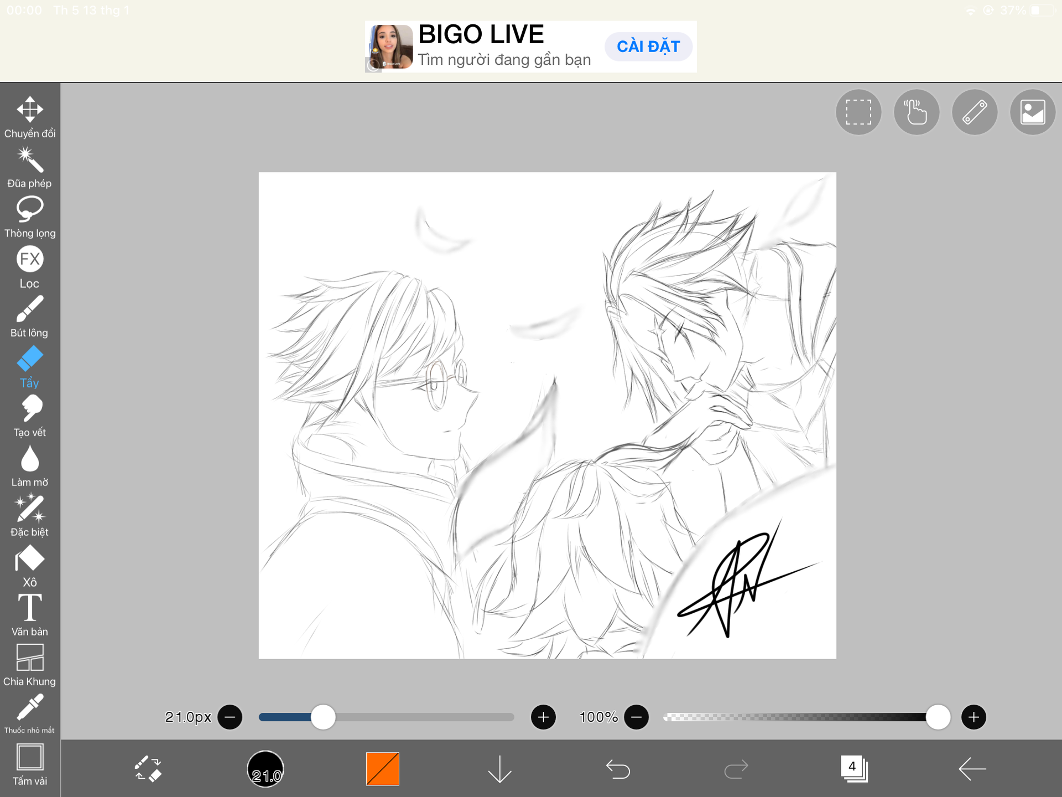Toggle the stabilizer hand icon
This screenshot has width=1062, height=797.
[x=917, y=112]
